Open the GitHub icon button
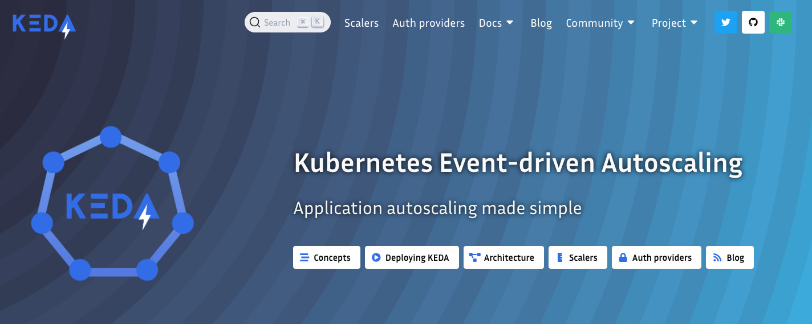The width and height of the screenshot is (812, 324). coord(753,22)
